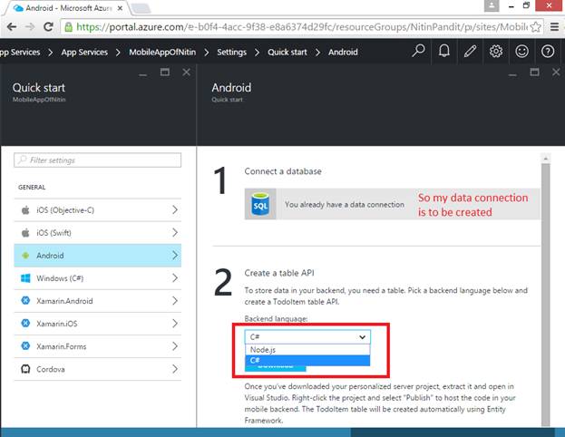Click the Connect a database heading

(283, 171)
